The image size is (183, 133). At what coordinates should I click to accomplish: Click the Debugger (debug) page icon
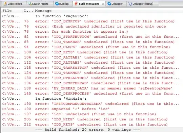[130, 4]
